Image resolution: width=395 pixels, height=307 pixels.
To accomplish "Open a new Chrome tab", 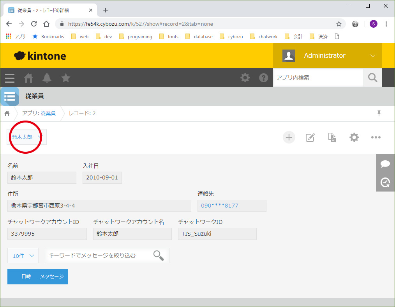I will [106, 11].
